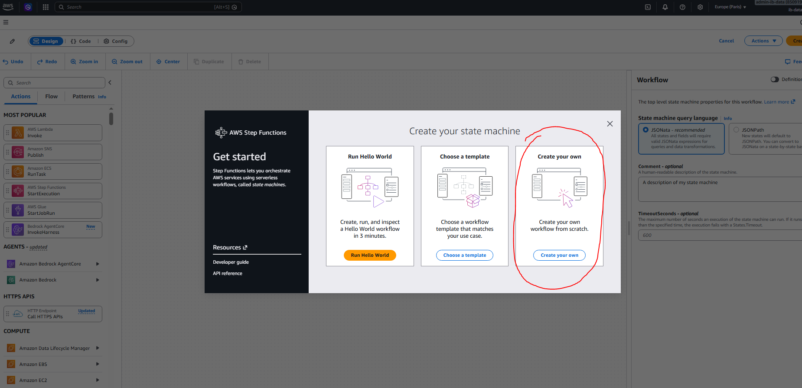Viewport: 802px width, 388px height.
Task: Open CloudShell terminal icon in top bar
Action: click(648, 7)
